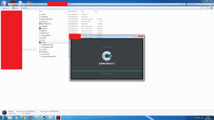This screenshot has height=120, width=214.
Task: Click the Construct 3 logo in splash window
Action: 107,58
